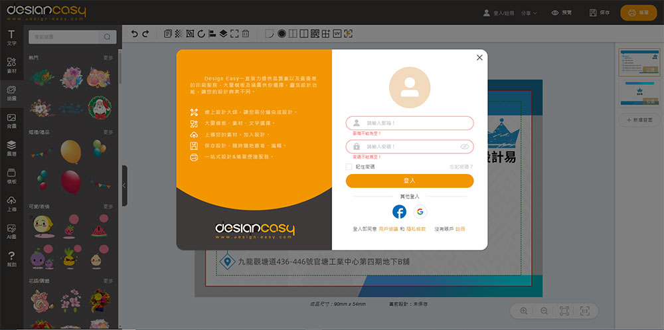Toggle password visibility eye icon
The image size is (664, 330).
tap(464, 146)
